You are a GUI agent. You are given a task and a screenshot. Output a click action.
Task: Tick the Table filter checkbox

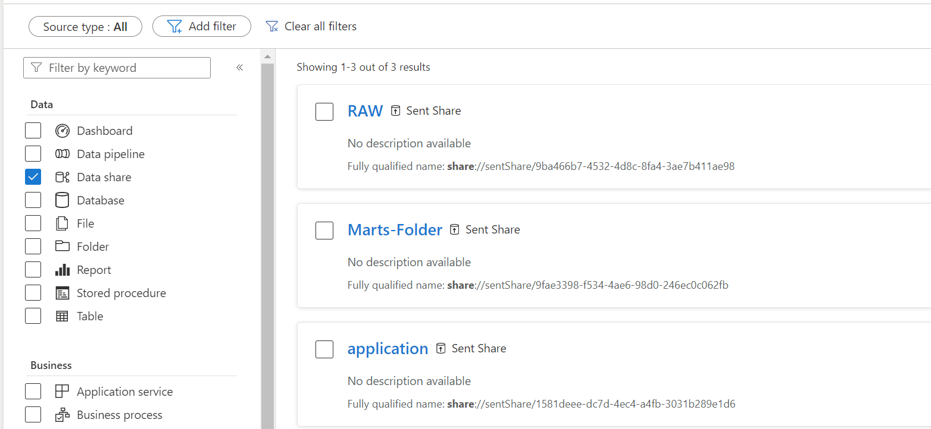click(x=33, y=316)
